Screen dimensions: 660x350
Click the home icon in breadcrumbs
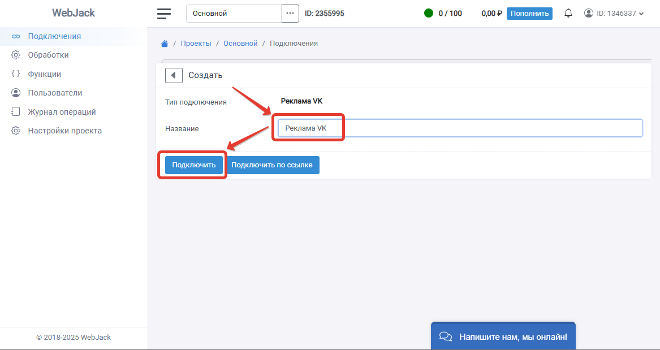pos(165,44)
